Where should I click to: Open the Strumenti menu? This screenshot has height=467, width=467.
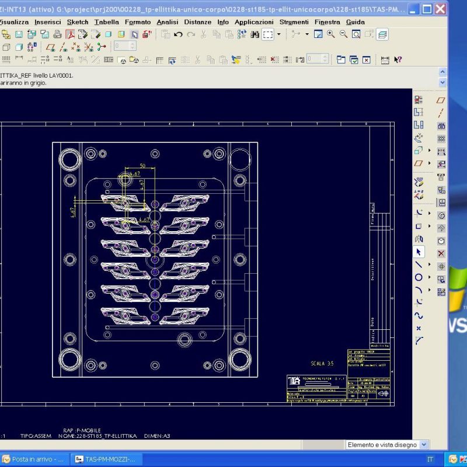coord(294,22)
